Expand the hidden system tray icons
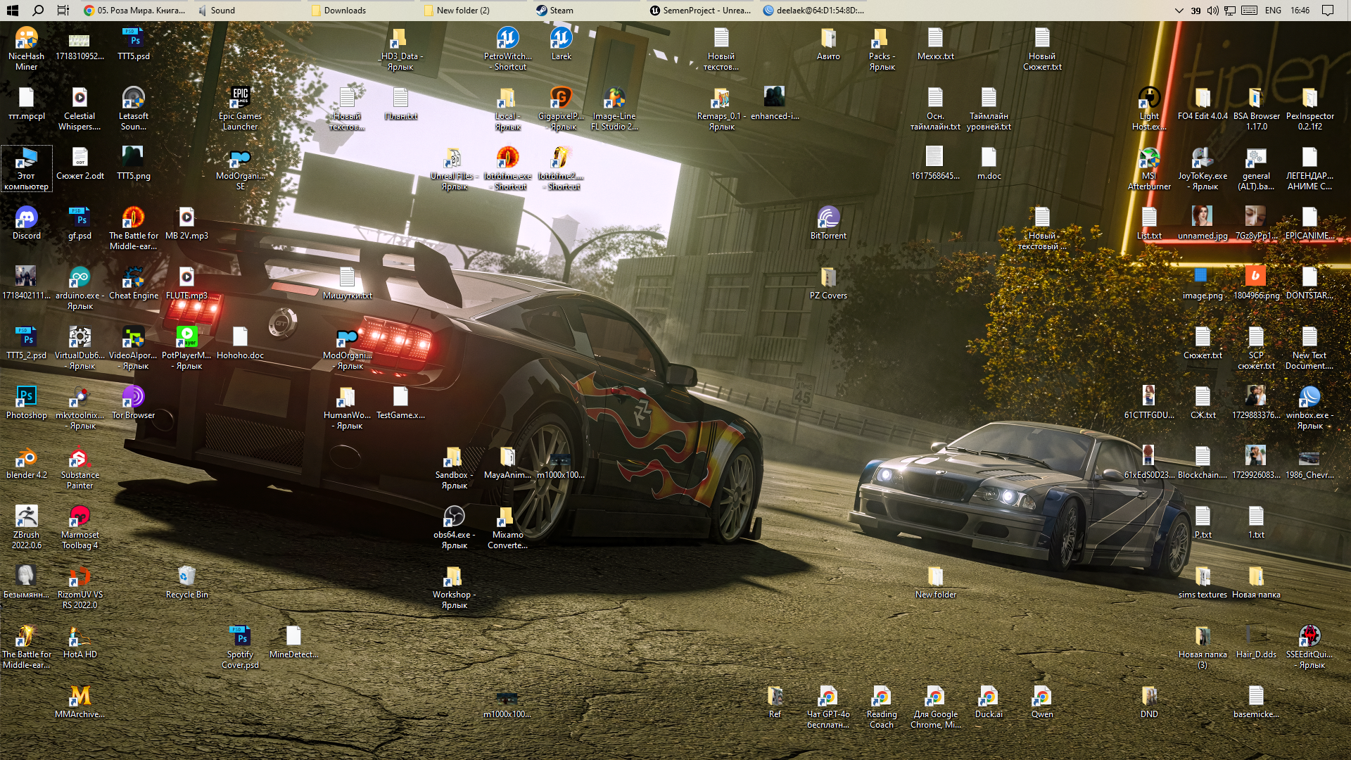This screenshot has height=760, width=1351. click(x=1179, y=11)
